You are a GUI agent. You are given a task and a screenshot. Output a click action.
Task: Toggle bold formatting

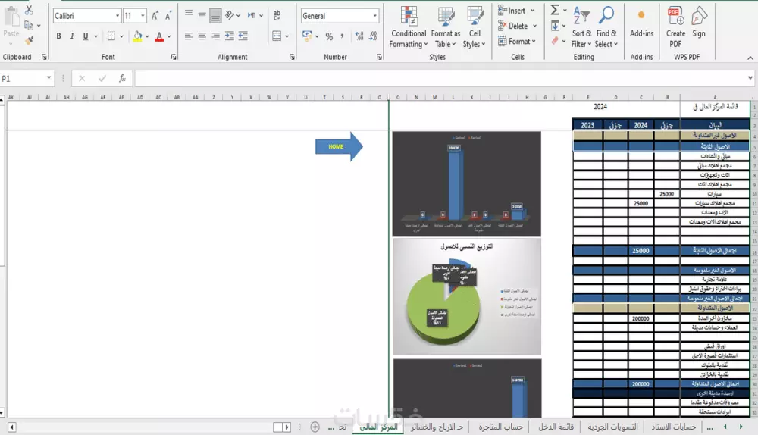coord(58,36)
